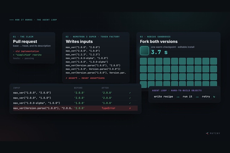
Task: Click the INPUT column header
Action: click(x=17, y=88)
